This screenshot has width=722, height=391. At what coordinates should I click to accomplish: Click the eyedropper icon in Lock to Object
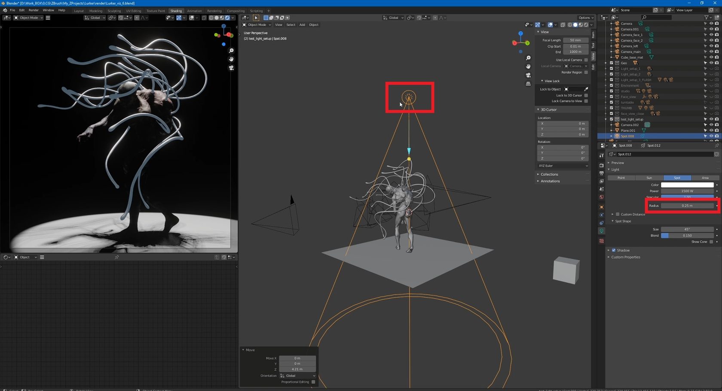tap(586, 89)
